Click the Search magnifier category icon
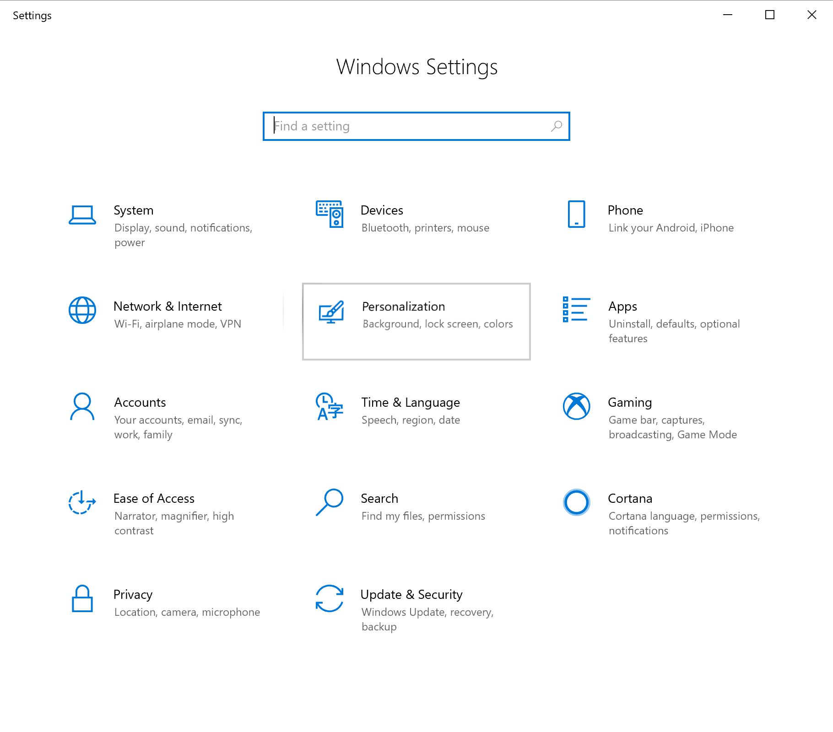The height and width of the screenshot is (732, 833). [330, 502]
